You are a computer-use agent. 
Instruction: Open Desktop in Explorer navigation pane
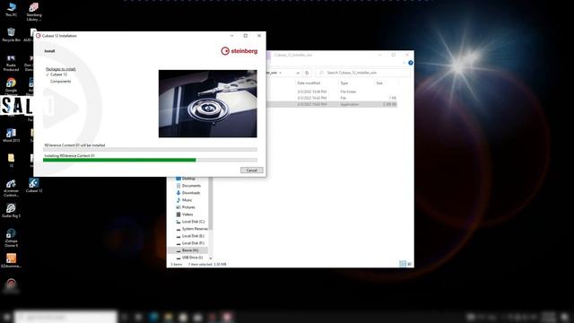point(186,179)
